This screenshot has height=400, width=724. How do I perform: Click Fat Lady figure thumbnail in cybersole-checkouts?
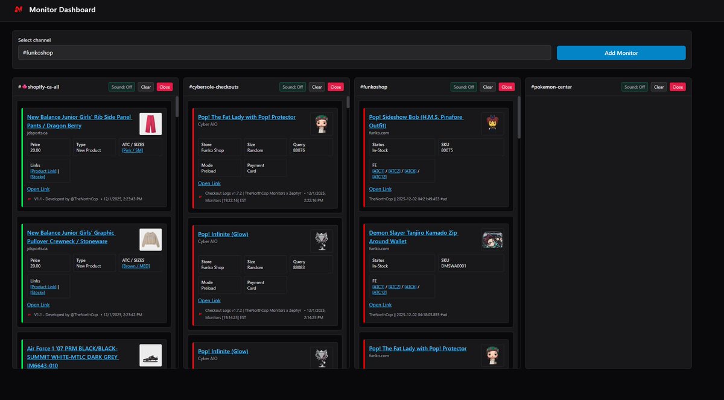pyautogui.click(x=322, y=124)
